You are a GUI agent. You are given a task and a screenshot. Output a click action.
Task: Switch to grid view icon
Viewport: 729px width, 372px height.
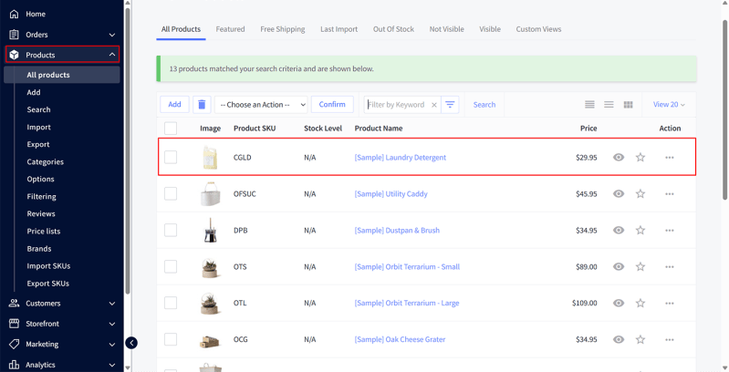click(628, 105)
